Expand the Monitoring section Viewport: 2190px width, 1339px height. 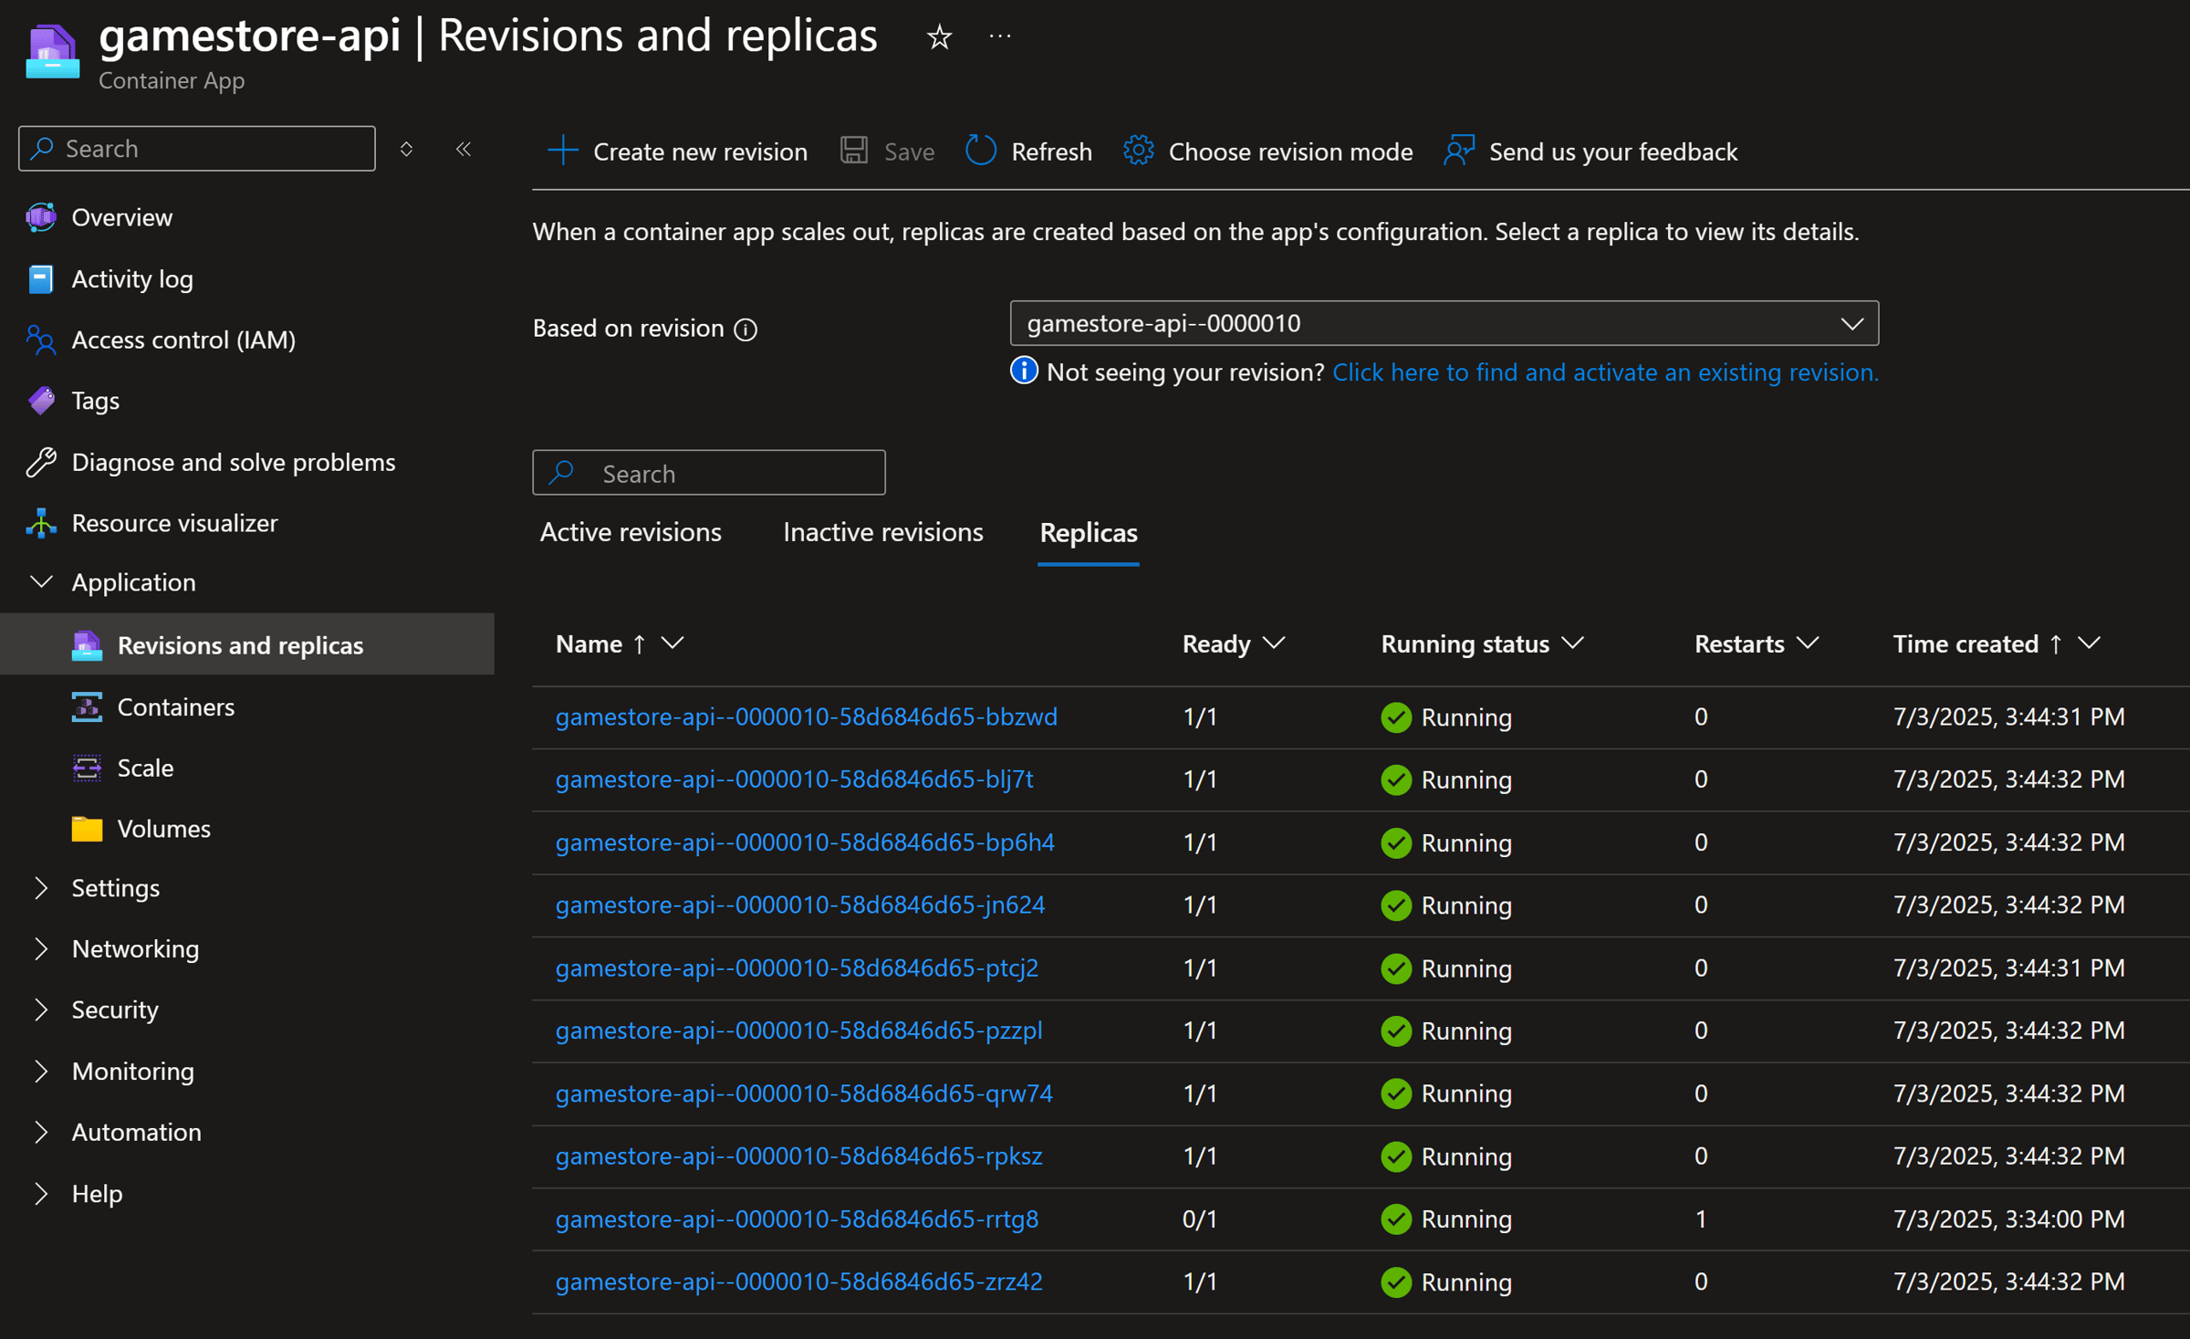click(x=41, y=1071)
